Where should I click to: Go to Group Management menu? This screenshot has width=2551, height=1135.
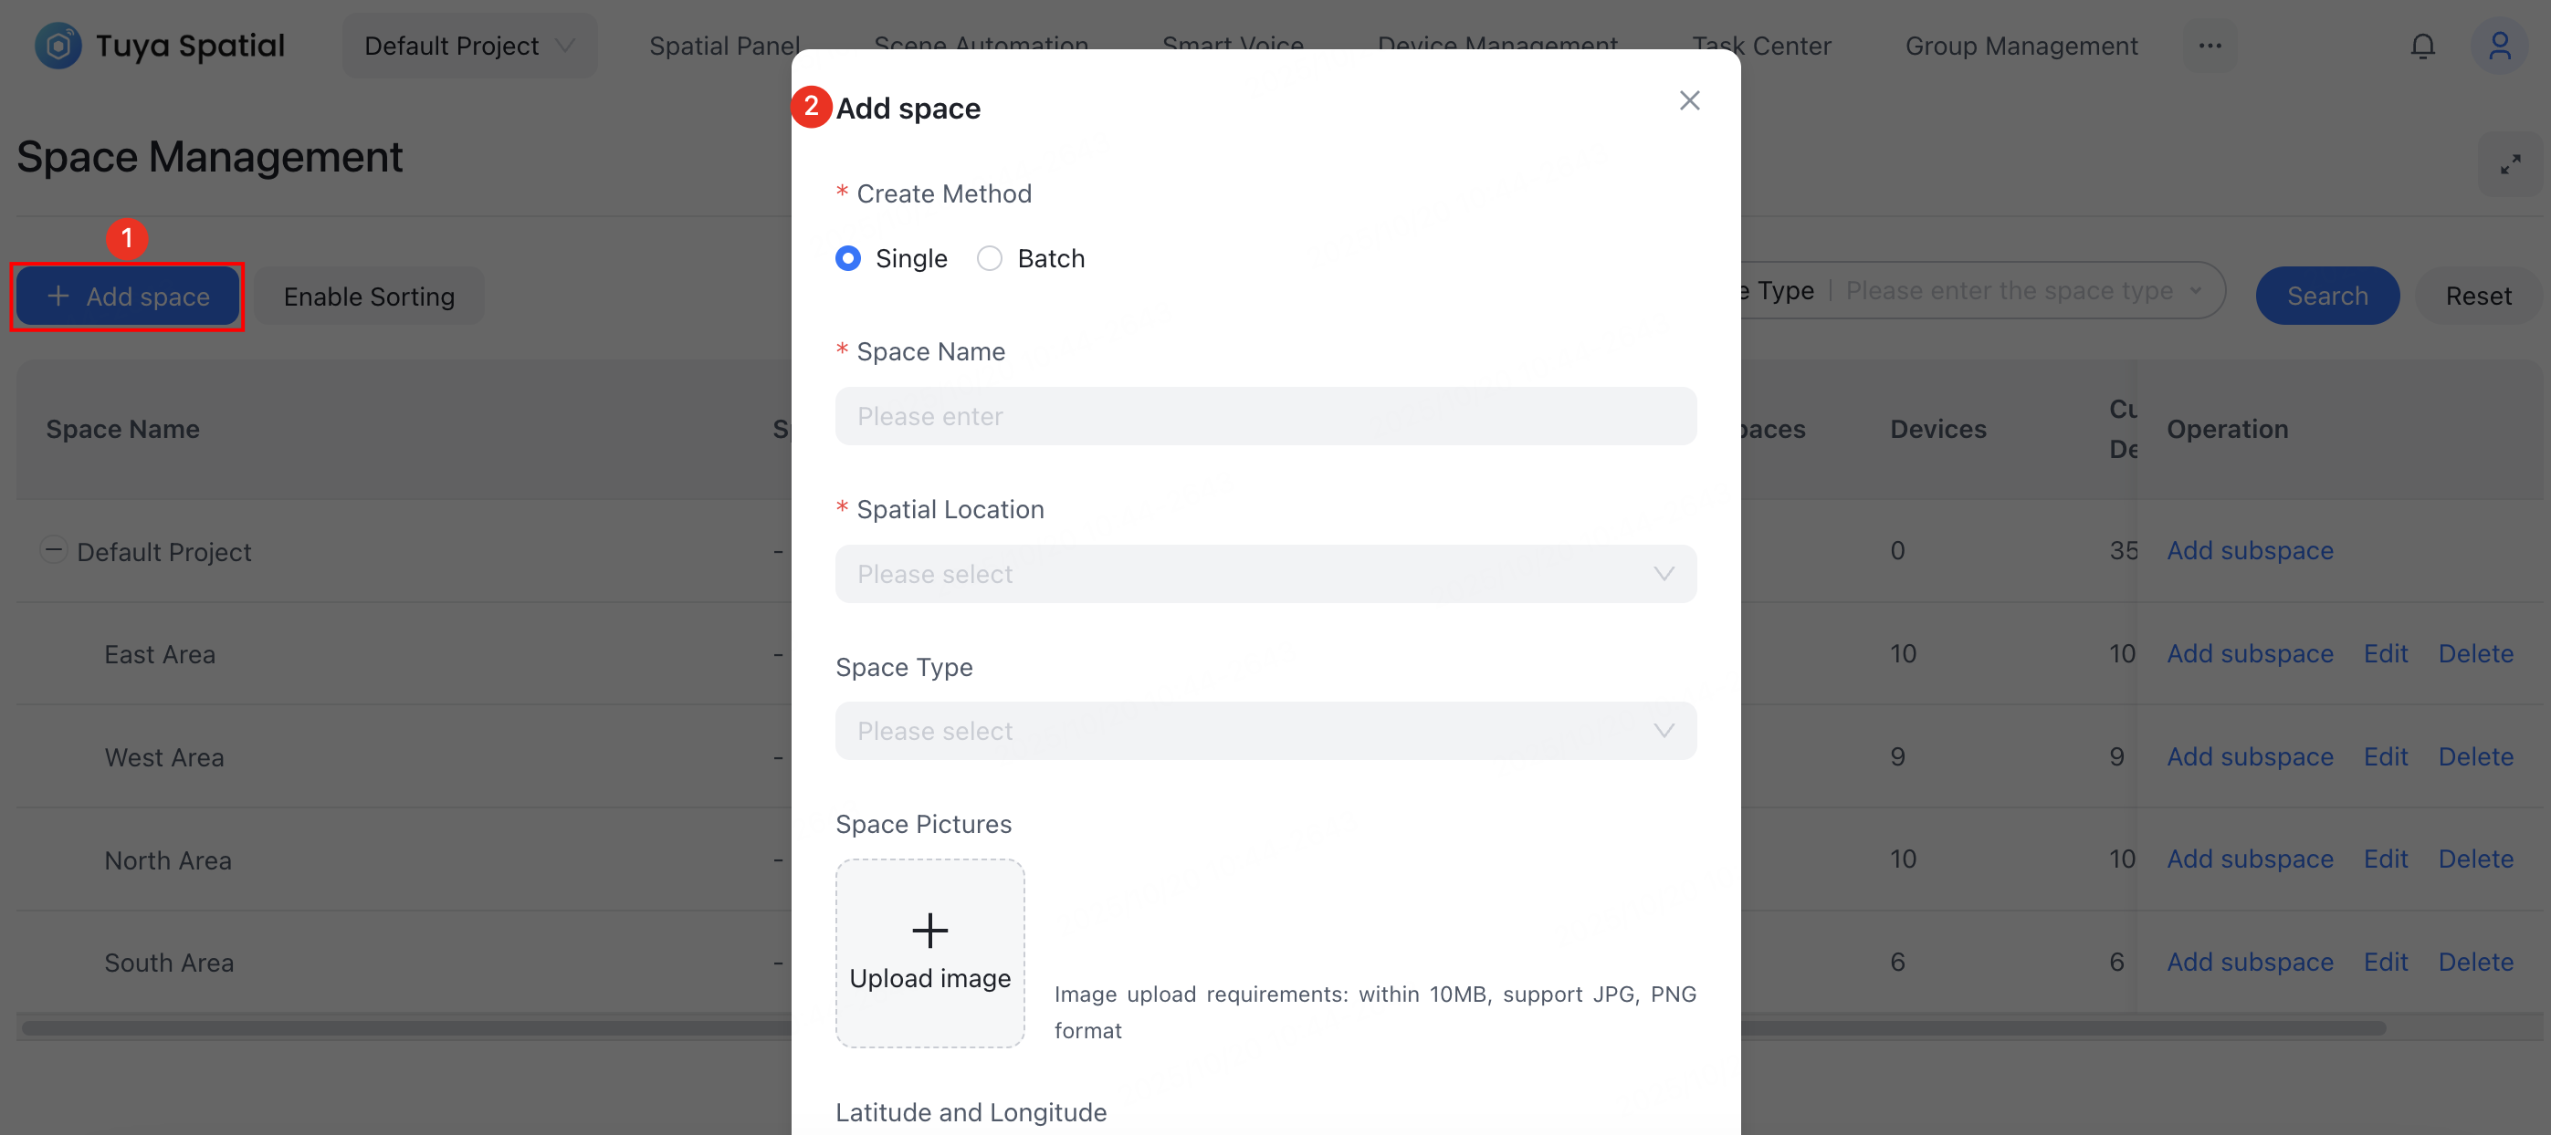[x=2021, y=46]
